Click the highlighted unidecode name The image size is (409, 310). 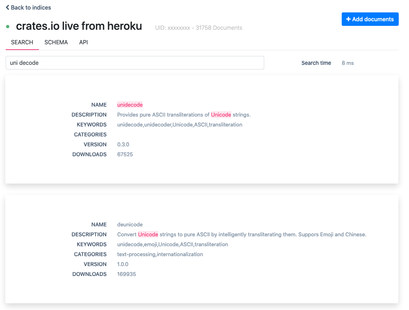[x=130, y=105]
